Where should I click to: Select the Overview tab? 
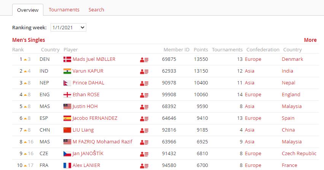click(x=28, y=10)
